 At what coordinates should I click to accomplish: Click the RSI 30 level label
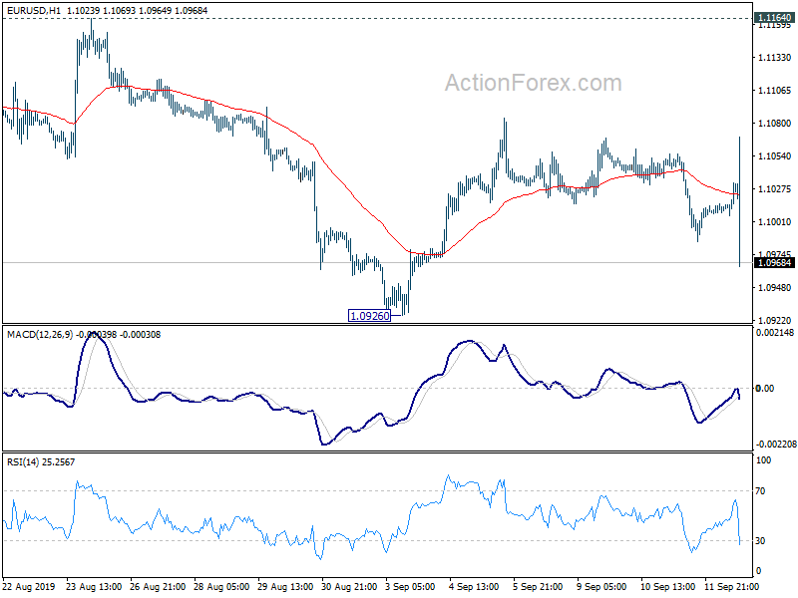[760, 541]
